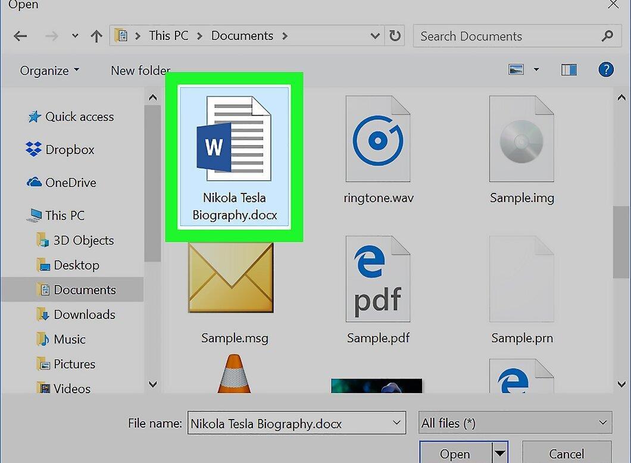Open the File name dropdown arrow
The width and height of the screenshot is (631, 463).
tap(396, 423)
